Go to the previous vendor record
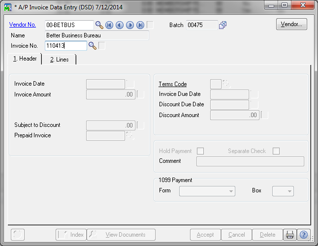The image size is (318, 246). 120,25
